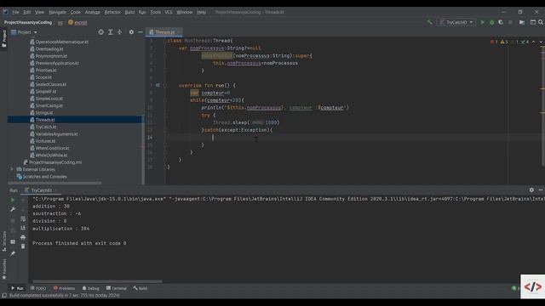Select SealedClasses.kt in project tree
Screen dimensions: 545x306
click(51, 84)
